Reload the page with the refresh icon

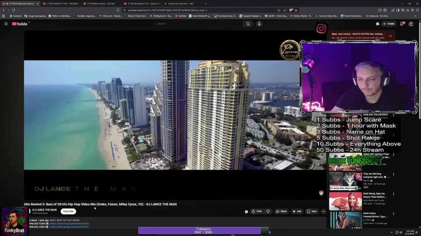click(x=13, y=10)
